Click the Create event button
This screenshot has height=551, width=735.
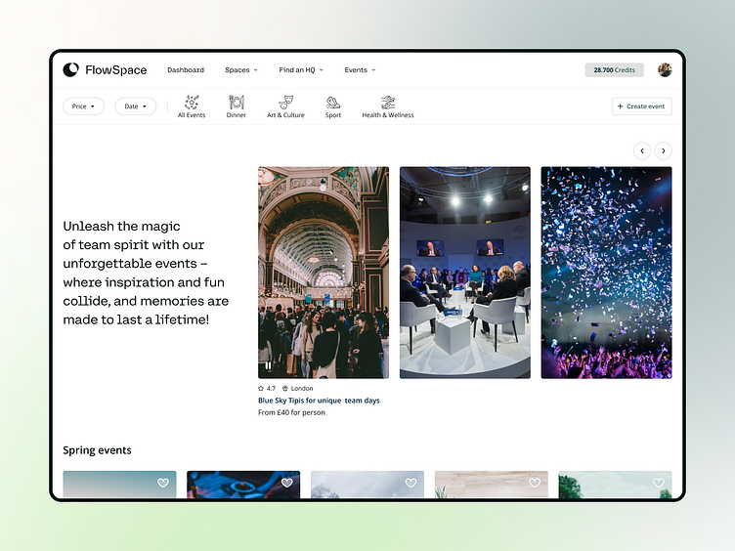click(641, 106)
